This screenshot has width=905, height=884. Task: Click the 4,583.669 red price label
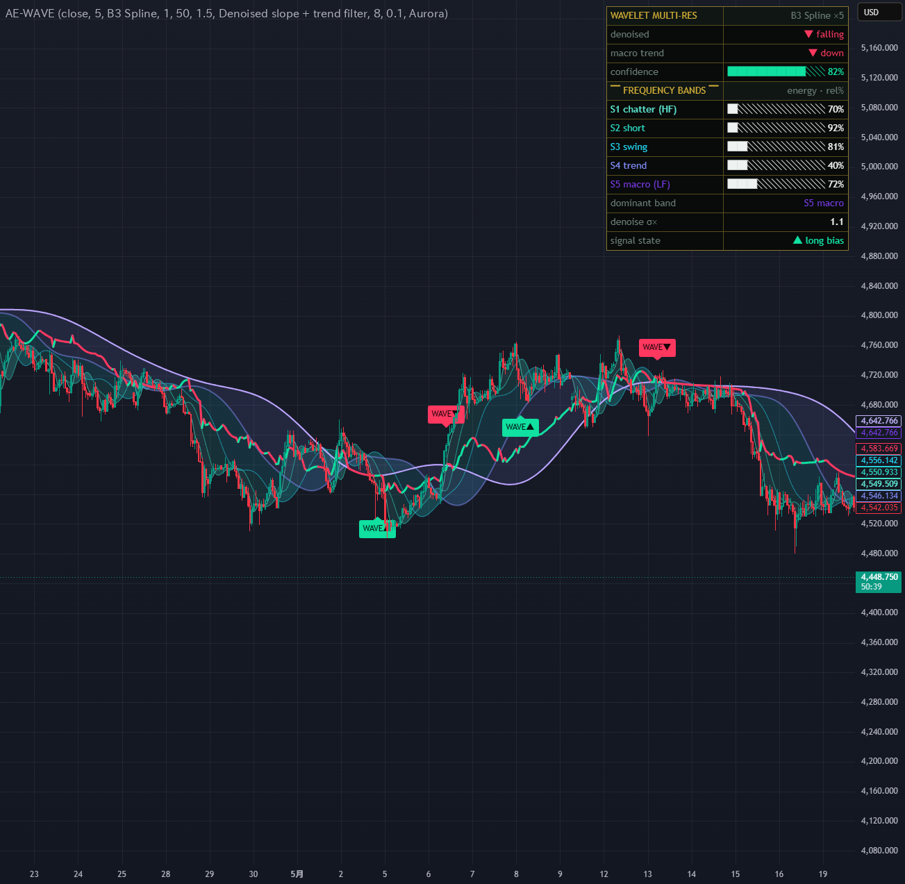pos(879,449)
